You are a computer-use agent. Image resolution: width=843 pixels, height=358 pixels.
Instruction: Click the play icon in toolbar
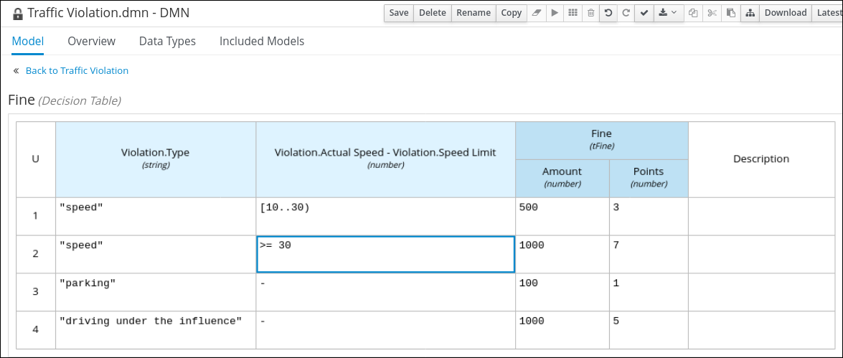click(x=555, y=13)
